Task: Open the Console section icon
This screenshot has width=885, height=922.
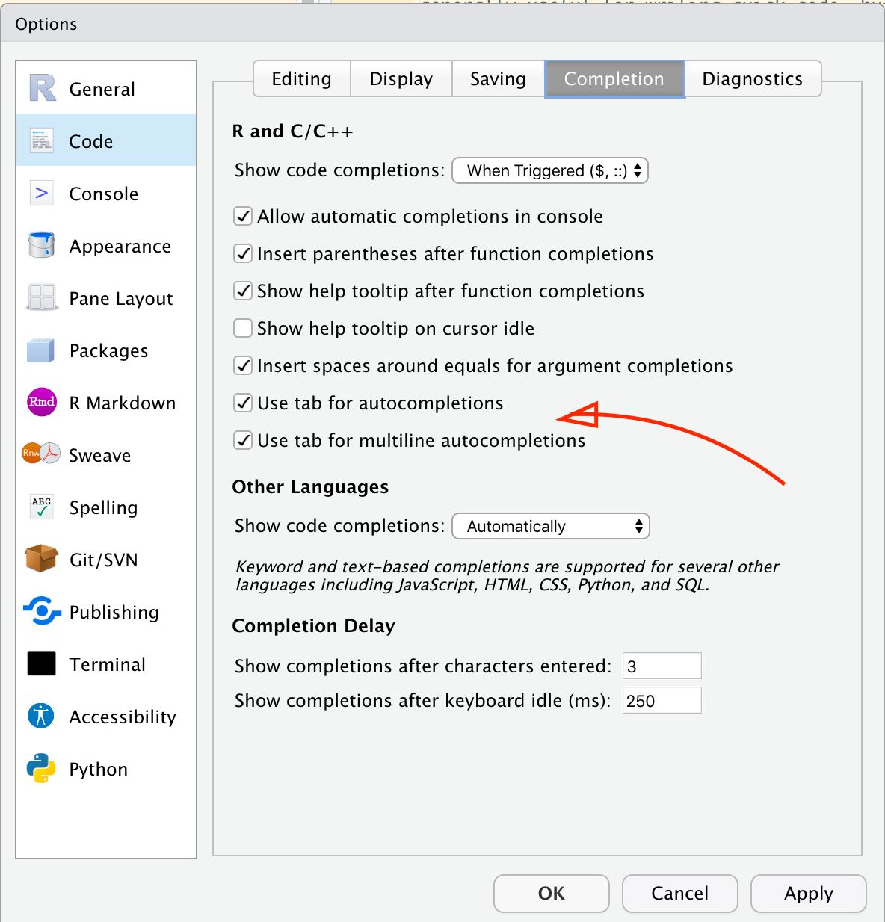Action: click(x=42, y=193)
